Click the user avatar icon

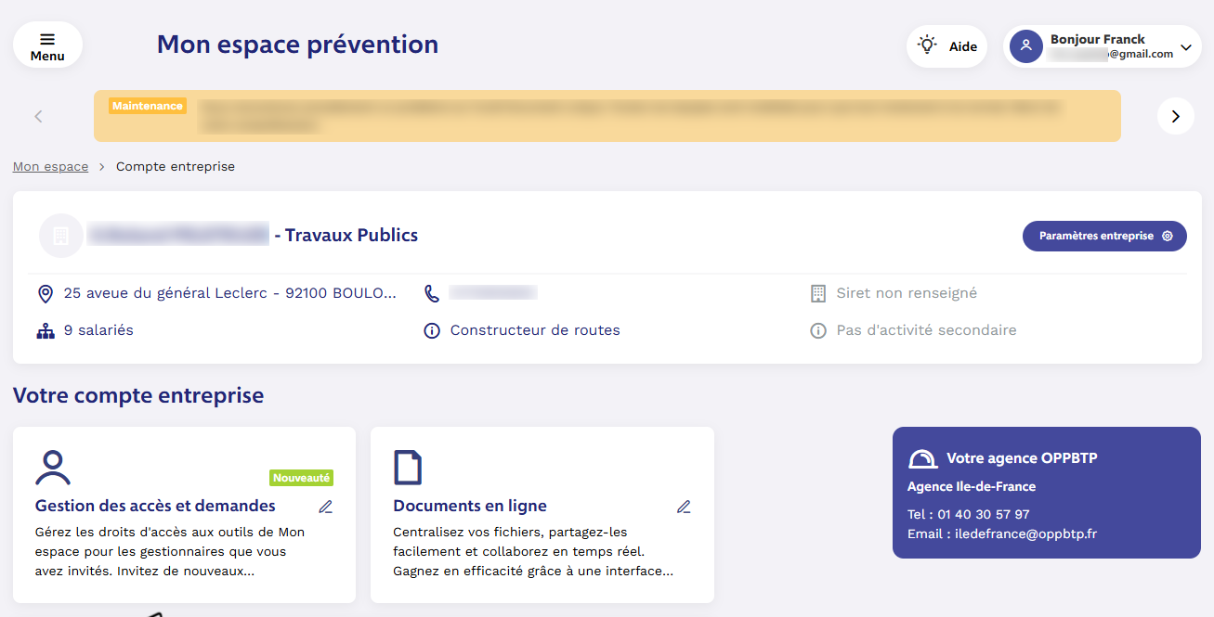pyautogui.click(x=1025, y=46)
